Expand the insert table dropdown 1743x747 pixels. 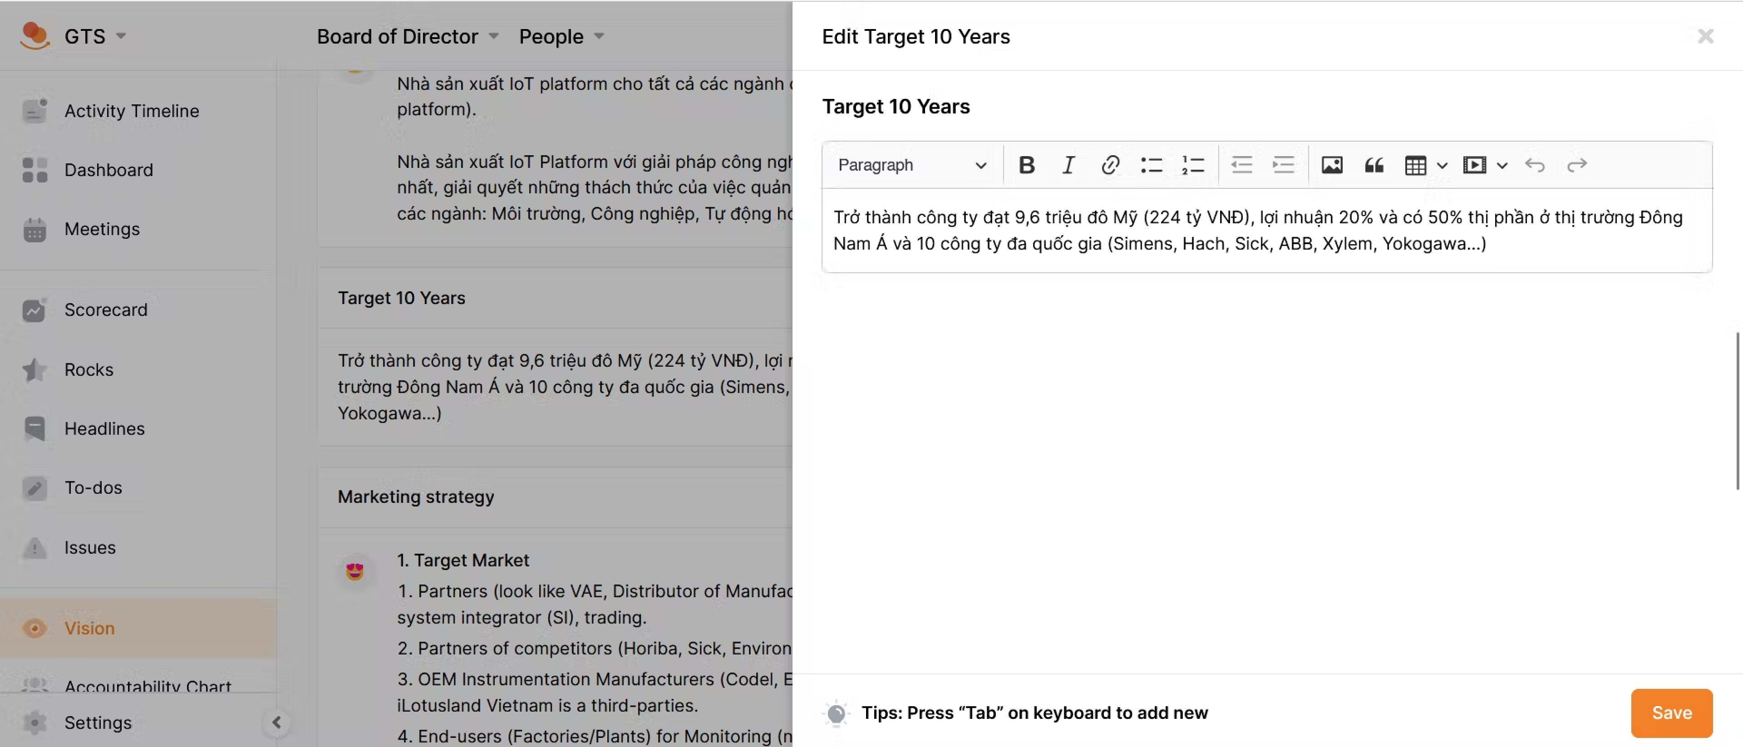click(x=1442, y=165)
